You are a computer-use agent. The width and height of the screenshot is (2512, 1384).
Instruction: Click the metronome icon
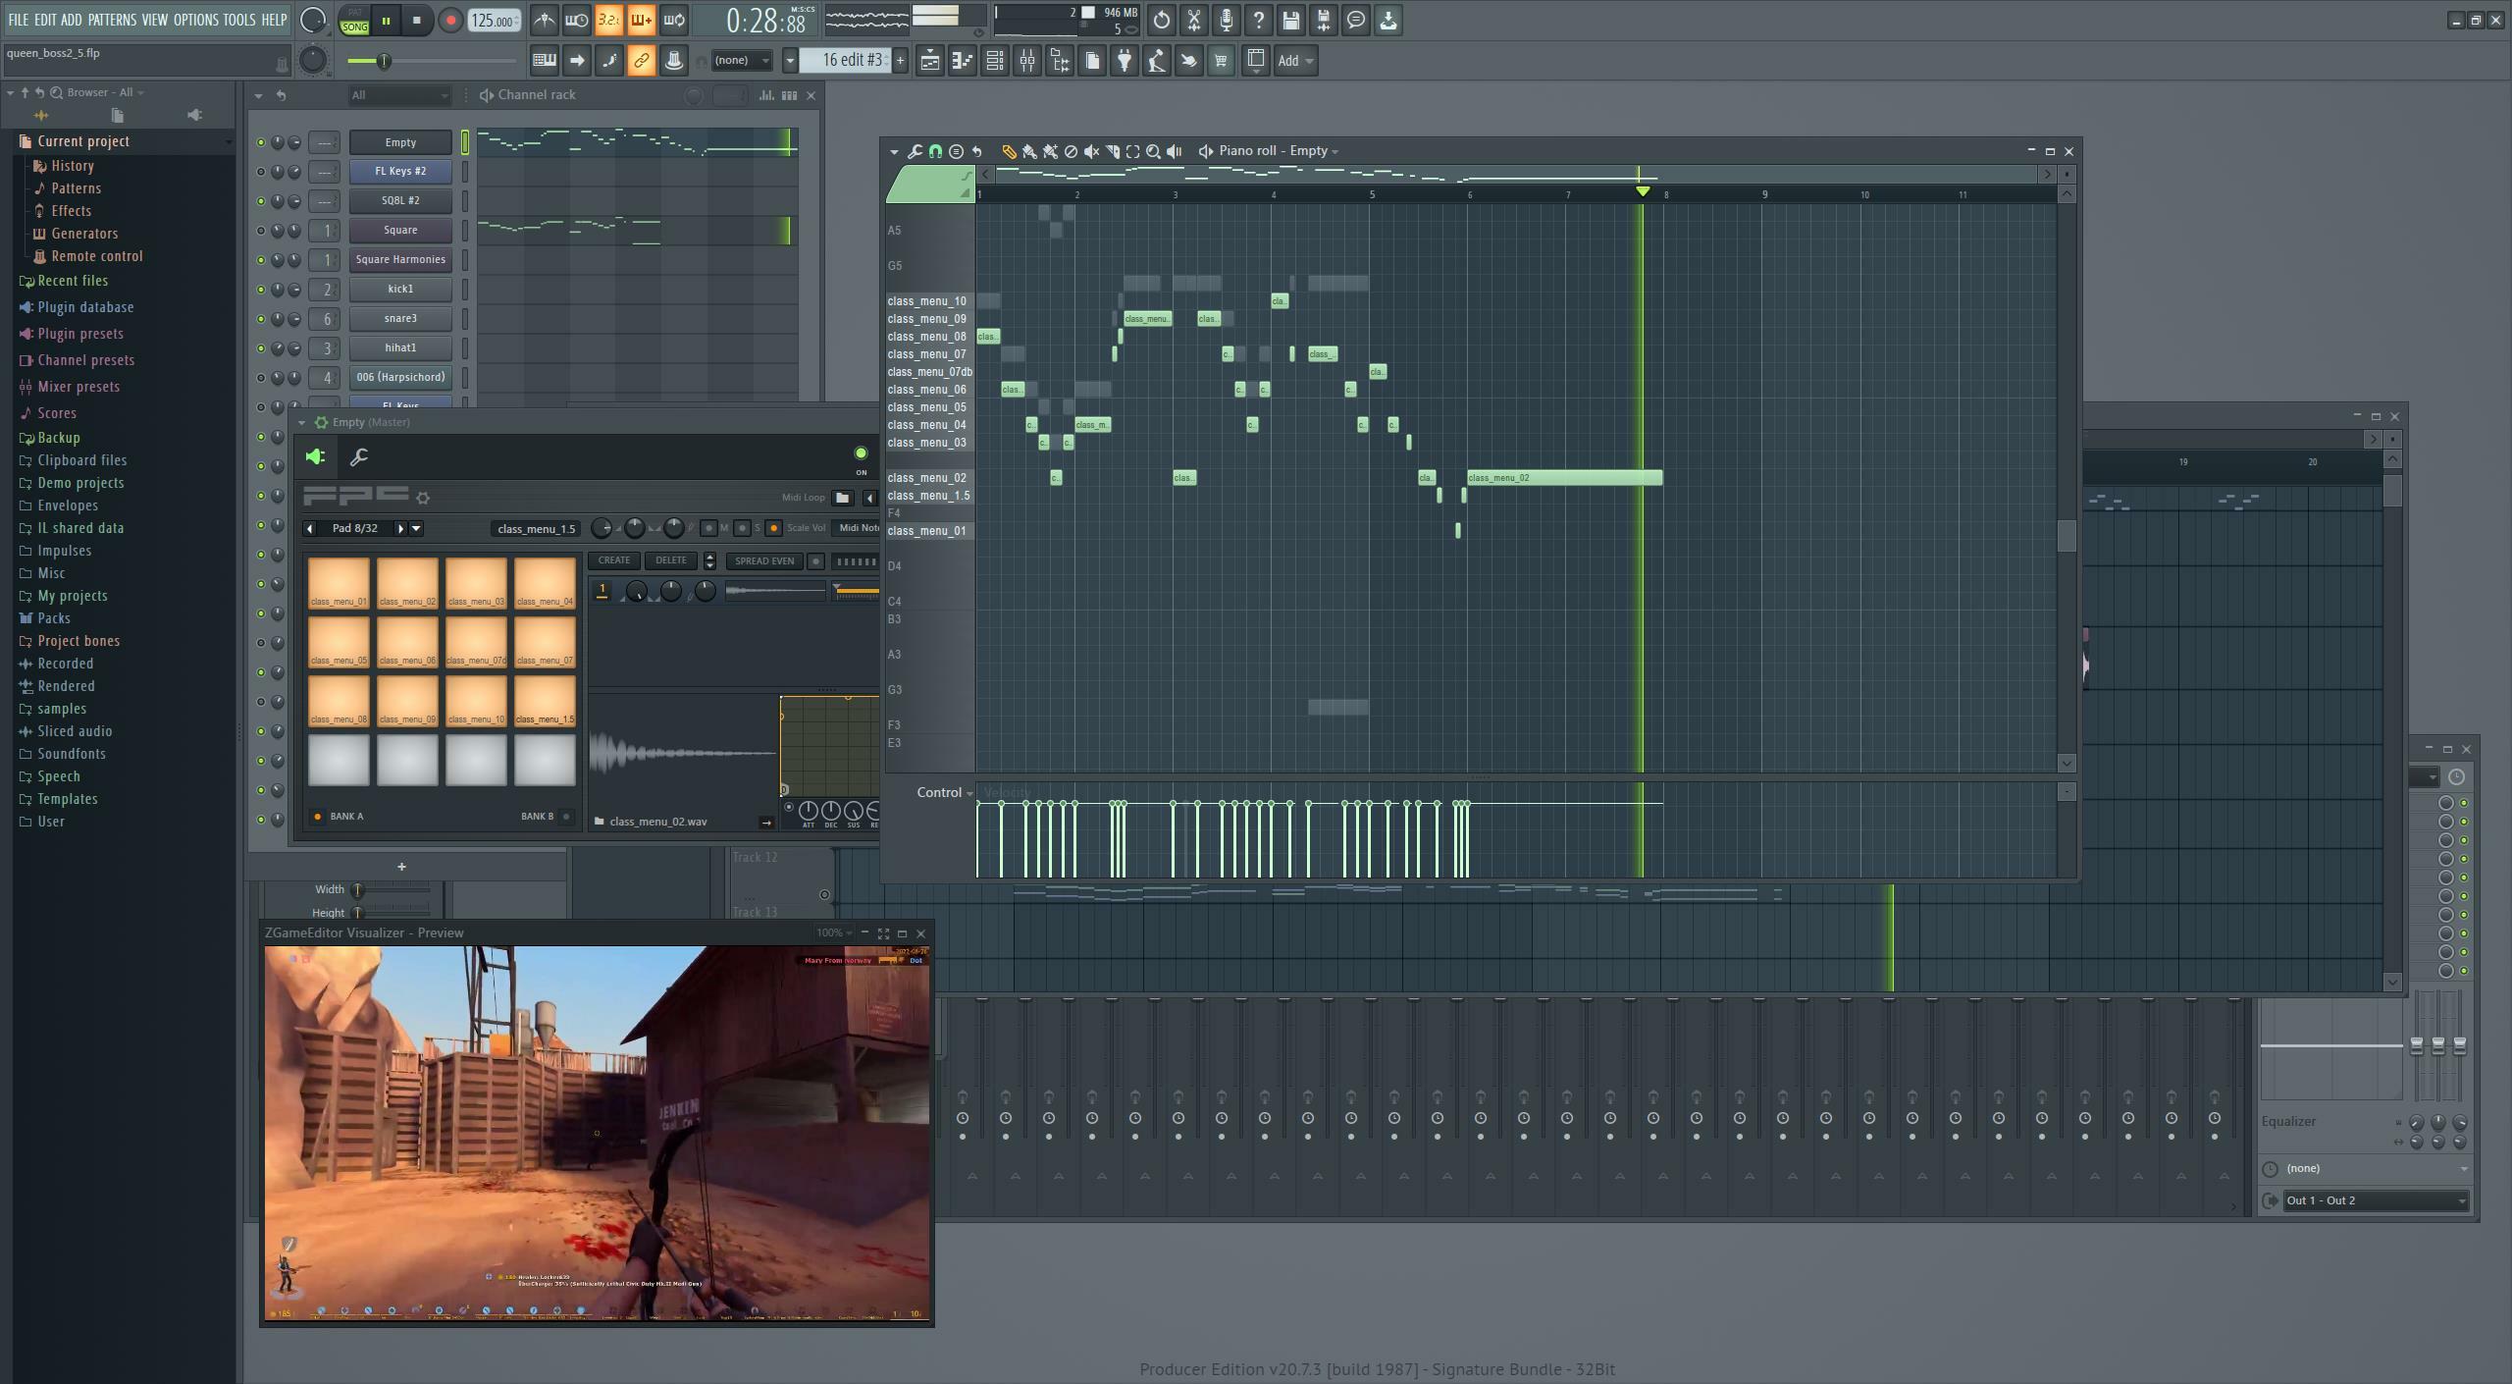544,20
